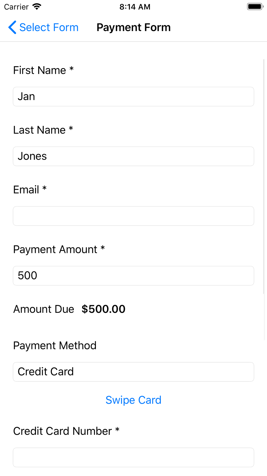
Task: Click the First Name field containing Jan
Action: (x=133, y=97)
